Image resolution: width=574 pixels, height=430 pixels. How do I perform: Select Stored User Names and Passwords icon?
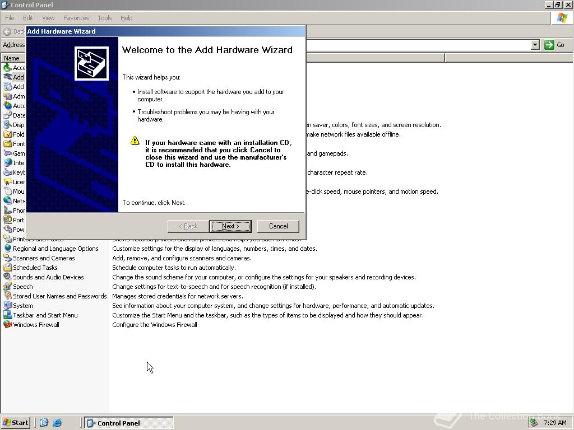pos(8,296)
